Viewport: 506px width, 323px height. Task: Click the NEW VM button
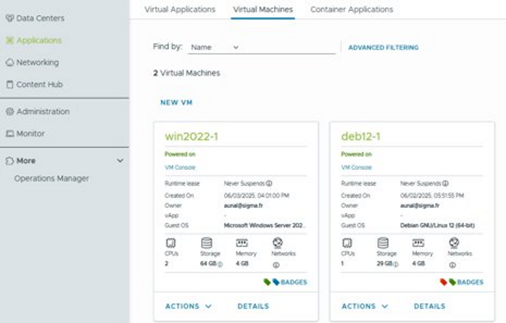176,103
